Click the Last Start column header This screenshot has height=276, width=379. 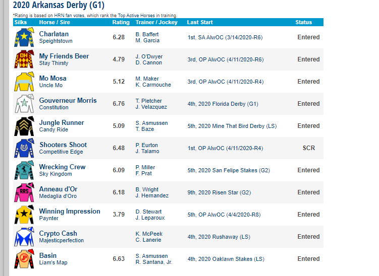click(x=200, y=23)
